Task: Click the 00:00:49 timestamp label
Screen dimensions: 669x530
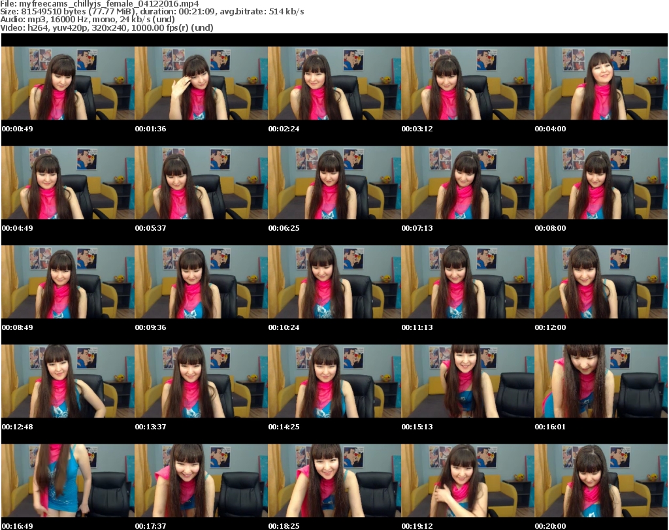Action: 18,129
